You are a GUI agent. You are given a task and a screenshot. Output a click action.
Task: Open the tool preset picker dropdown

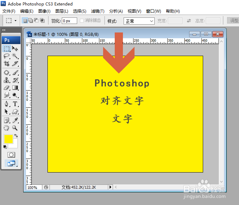click(15, 20)
